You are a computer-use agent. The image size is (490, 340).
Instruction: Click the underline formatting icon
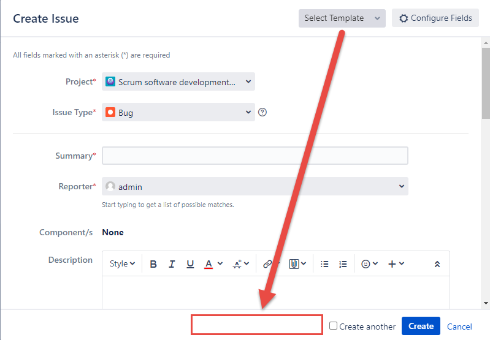[x=190, y=264]
